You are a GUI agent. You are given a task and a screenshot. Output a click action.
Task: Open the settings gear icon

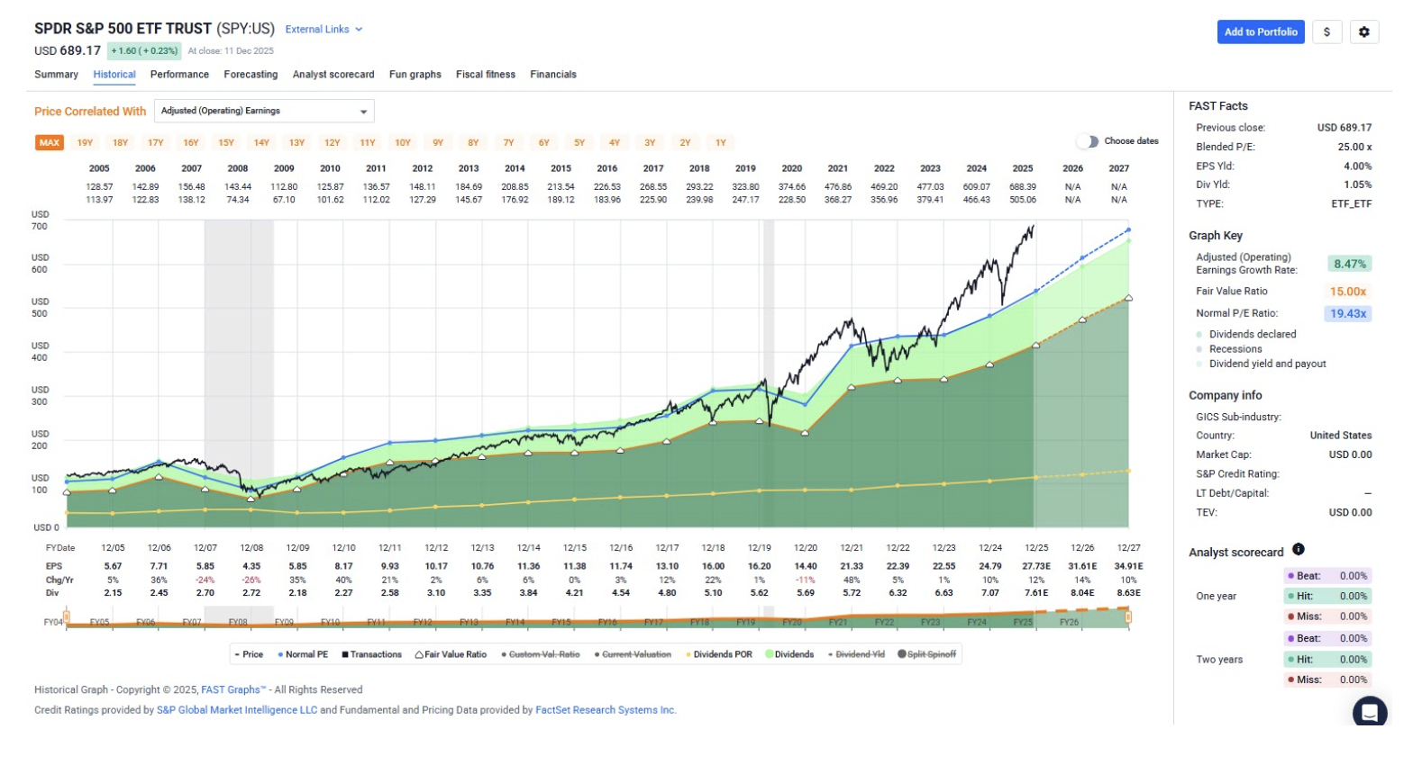tap(1364, 31)
